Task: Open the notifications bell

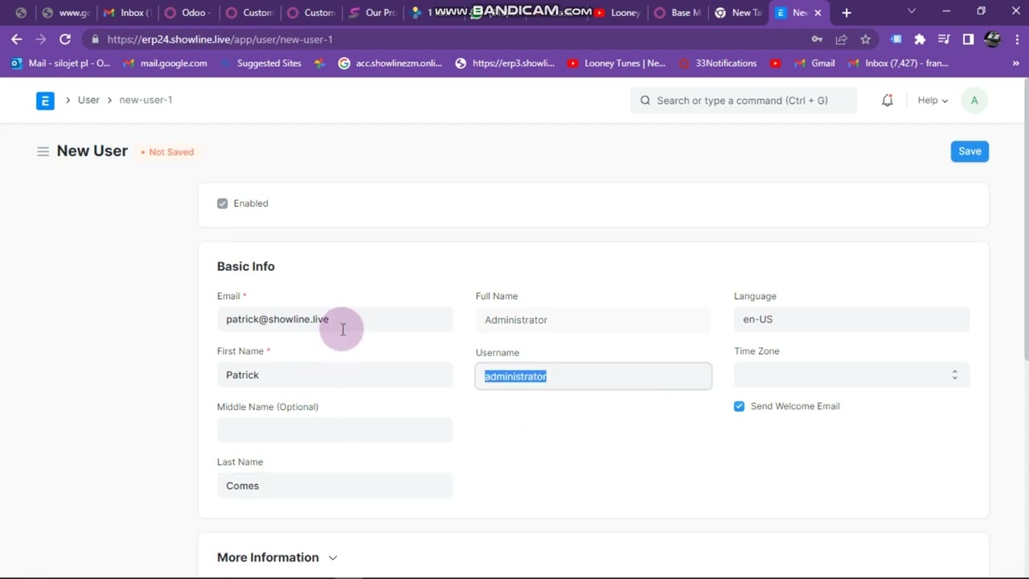Action: click(888, 101)
